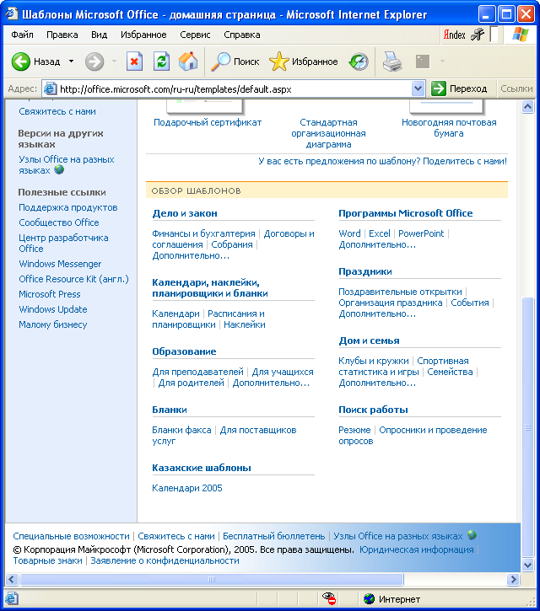The image size is (540, 611).
Task: Click the globe icon next to языках in sidebar
Action: click(x=59, y=169)
